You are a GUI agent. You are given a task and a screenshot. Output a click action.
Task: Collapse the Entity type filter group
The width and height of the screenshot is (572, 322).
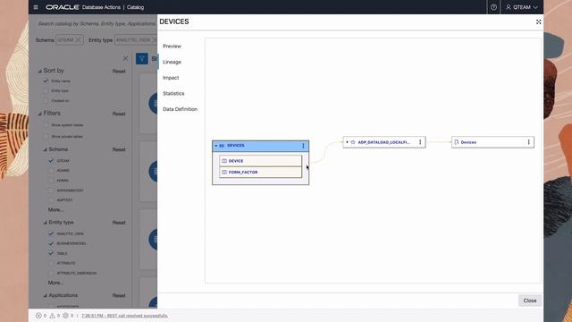point(46,223)
